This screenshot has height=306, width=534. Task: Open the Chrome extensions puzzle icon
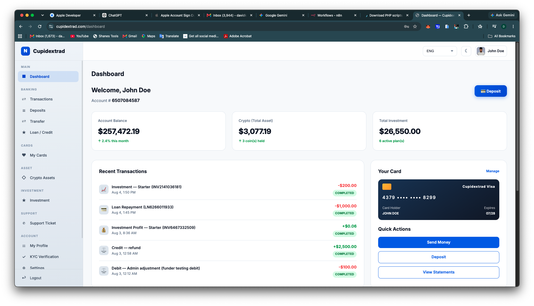(466, 26)
